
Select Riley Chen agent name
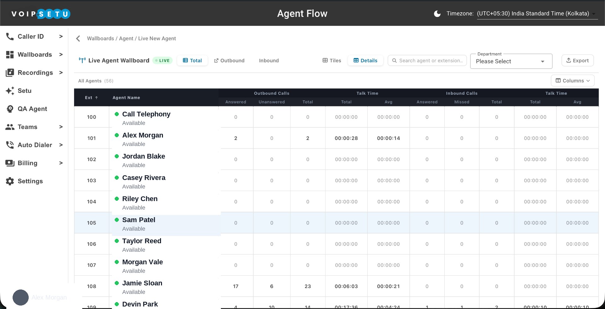pyautogui.click(x=140, y=199)
